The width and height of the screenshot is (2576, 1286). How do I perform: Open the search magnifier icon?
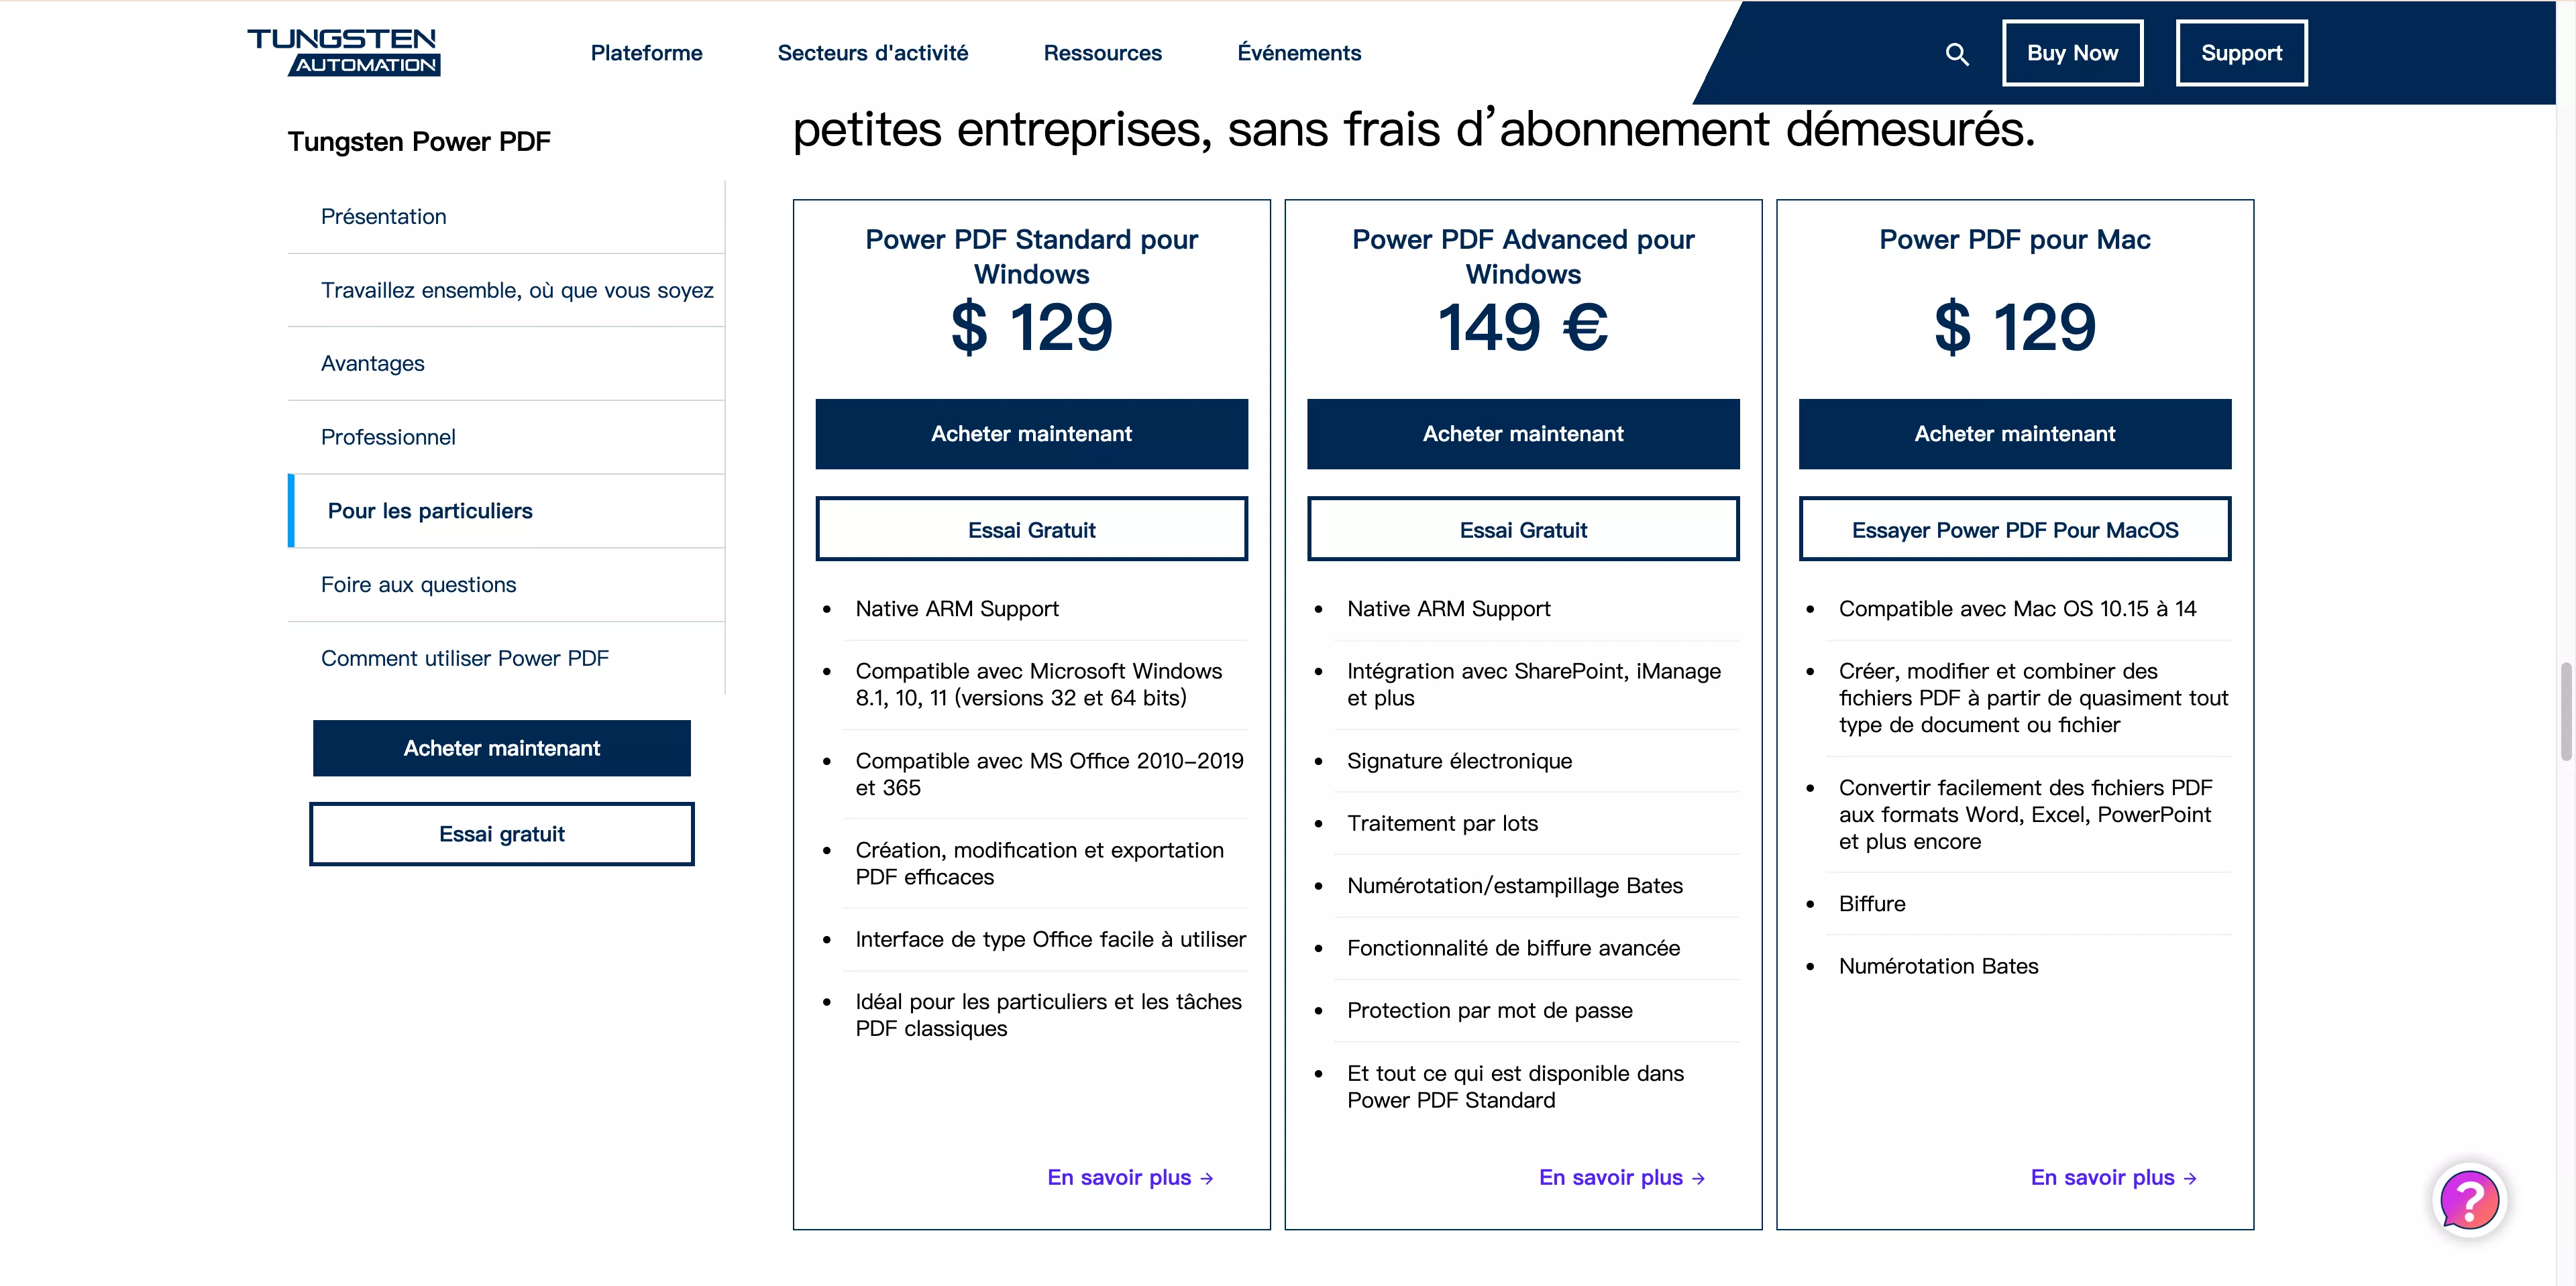(1957, 53)
